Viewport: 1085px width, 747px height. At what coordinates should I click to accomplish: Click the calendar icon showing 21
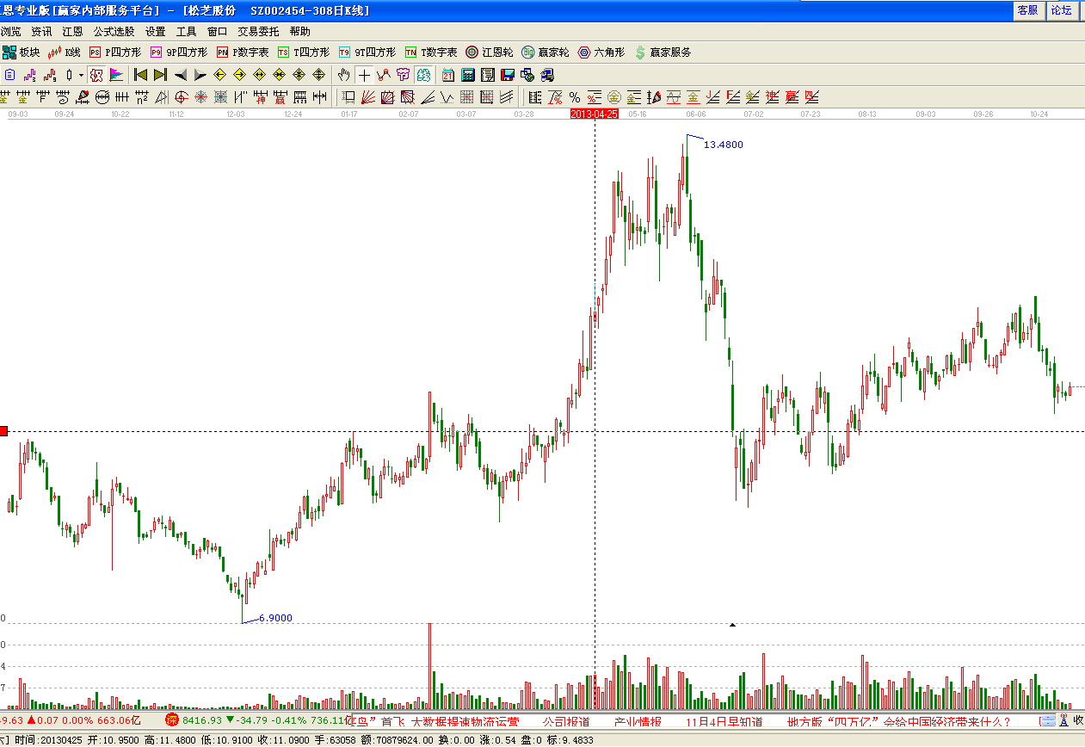448,75
